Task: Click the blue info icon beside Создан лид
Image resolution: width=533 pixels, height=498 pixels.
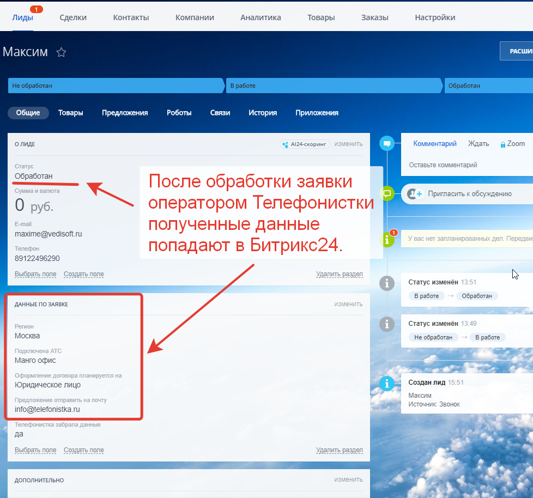Action: tap(387, 383)
